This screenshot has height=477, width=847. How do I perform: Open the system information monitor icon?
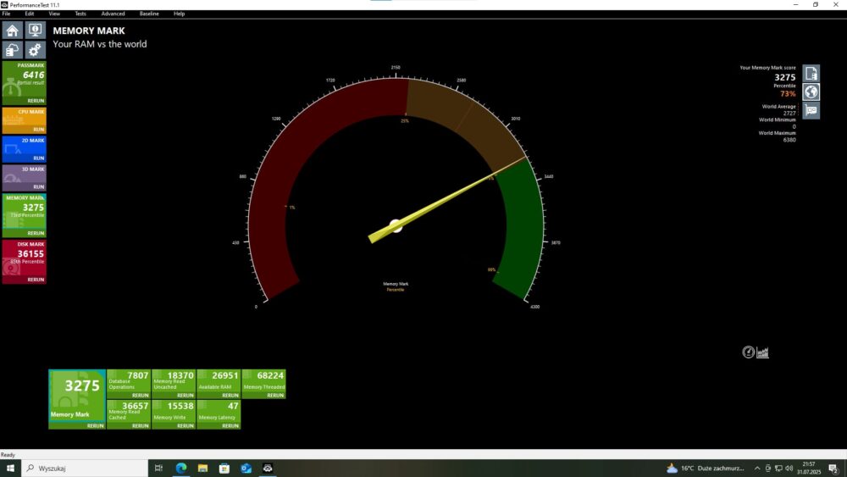(x=35, y=31)
